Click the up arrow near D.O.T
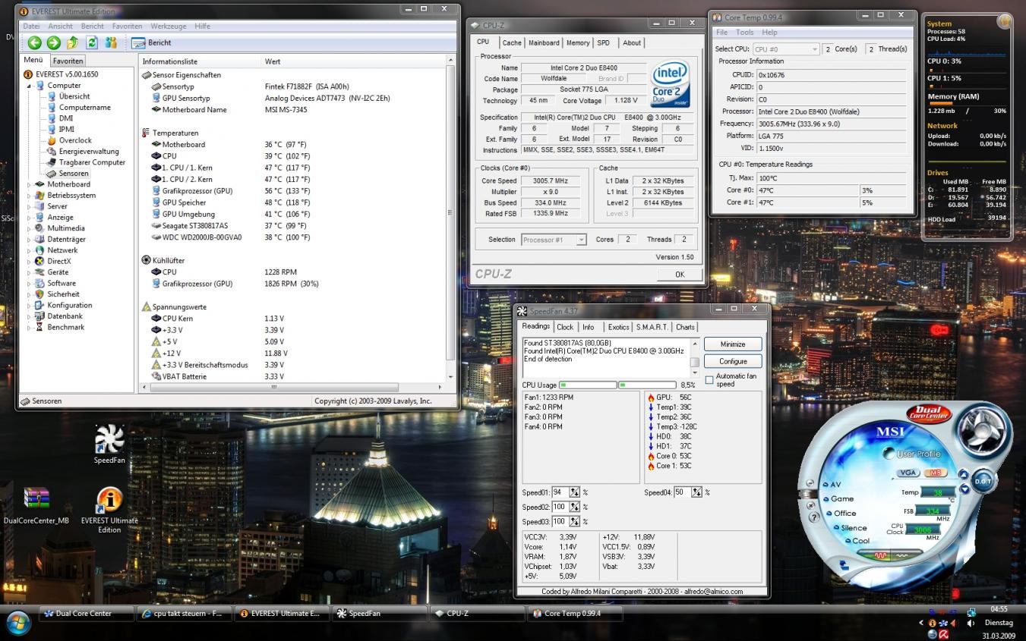The width and height of the screenshot is (1026, 641). [963, 474]
